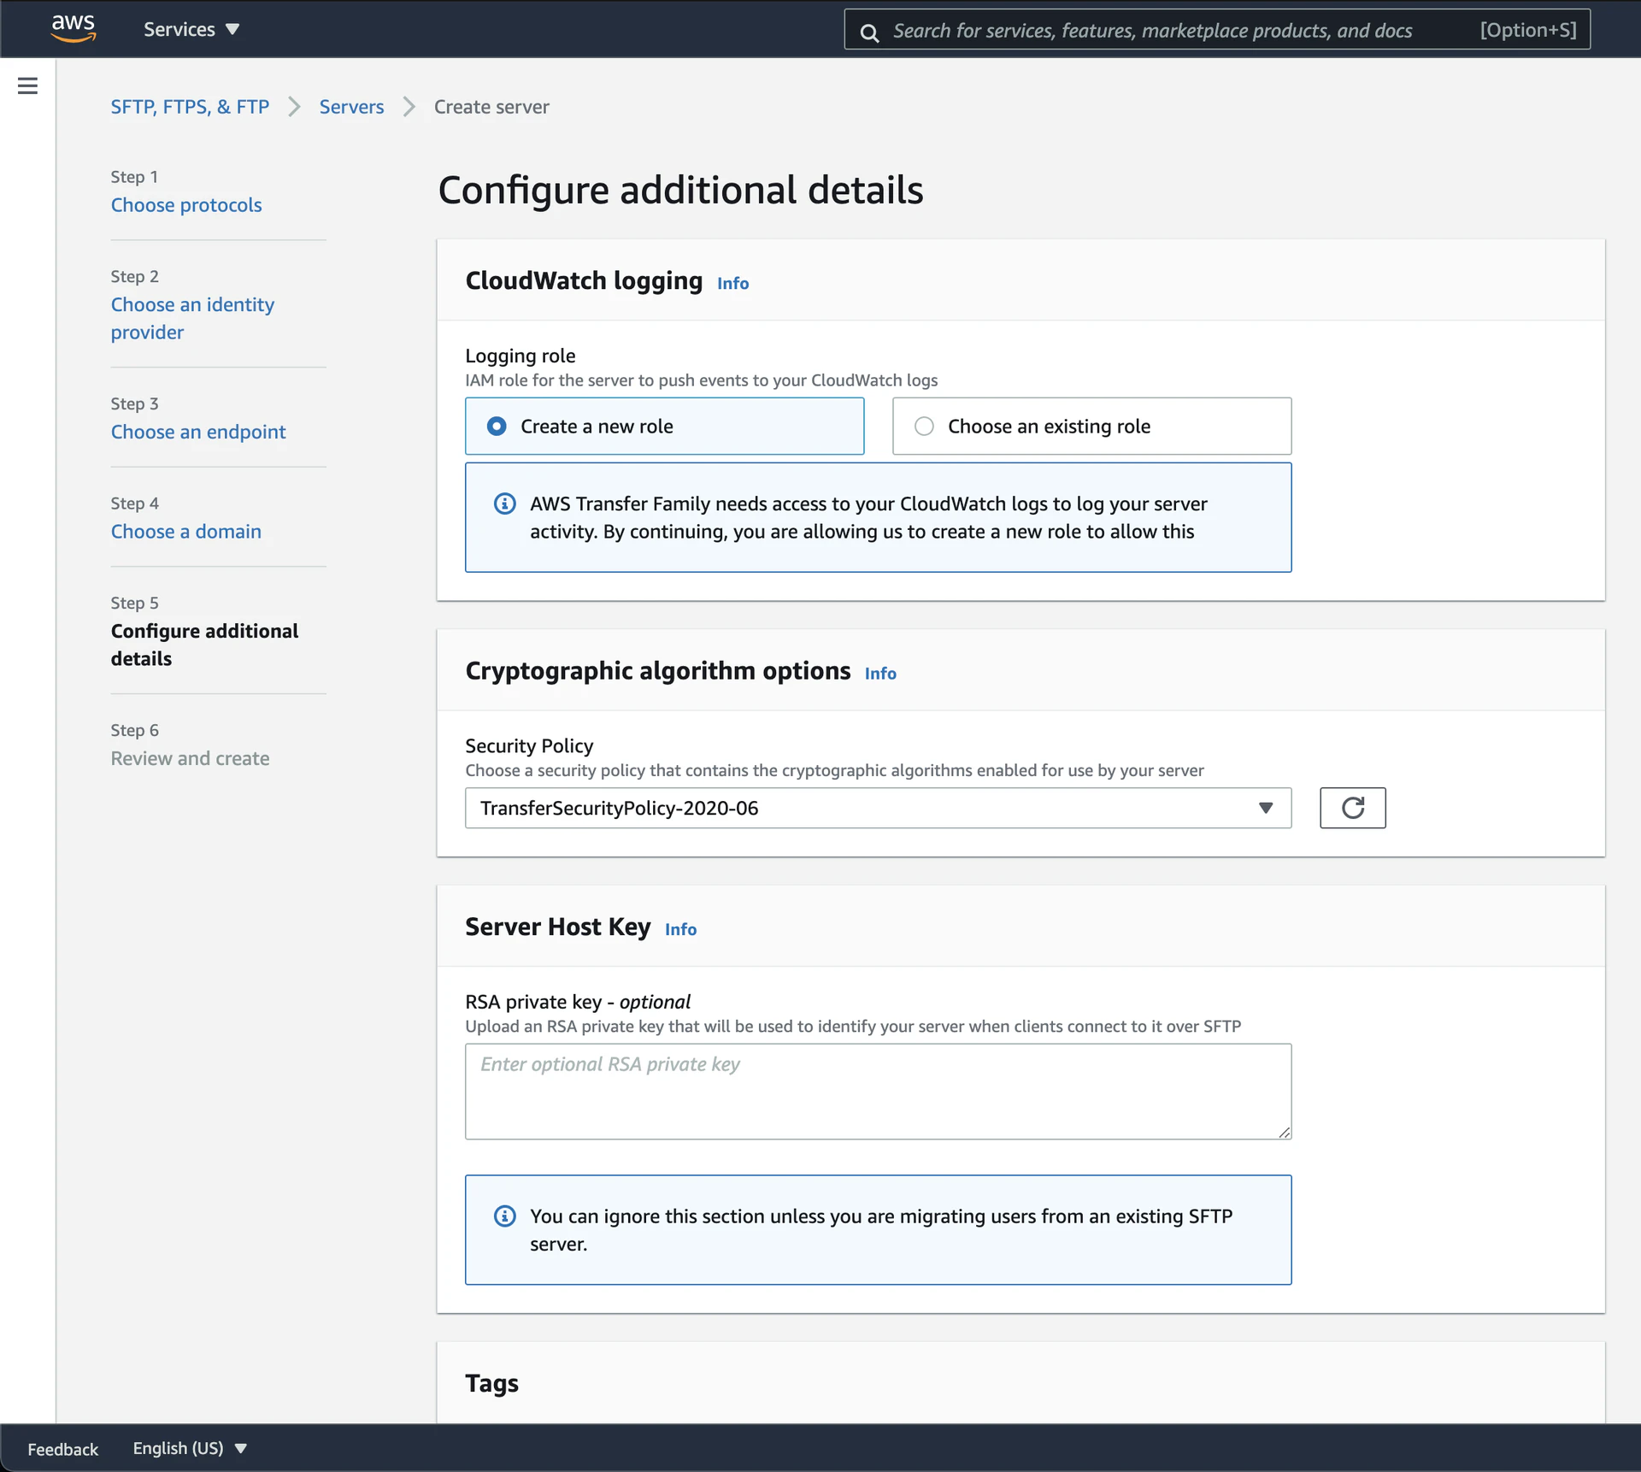Screen dimensions: 1641x1472
Task: Click the AWS logo
Action: coord(74,28)
